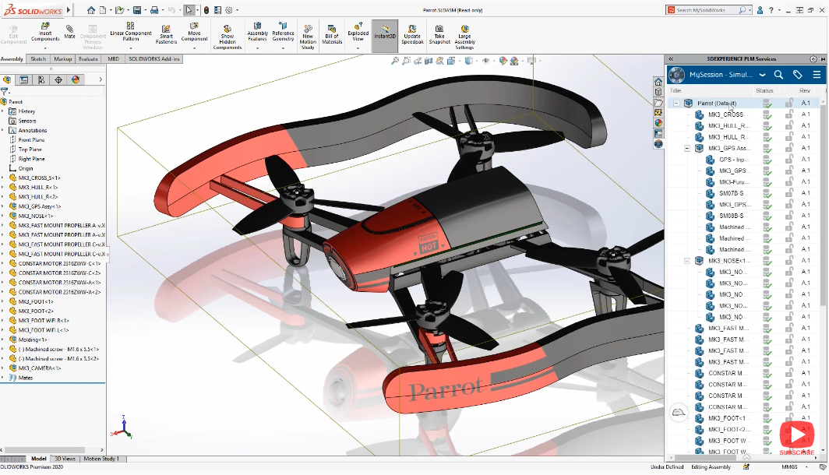
Task: Start a New Motion Study
Action: pos(308,37)
